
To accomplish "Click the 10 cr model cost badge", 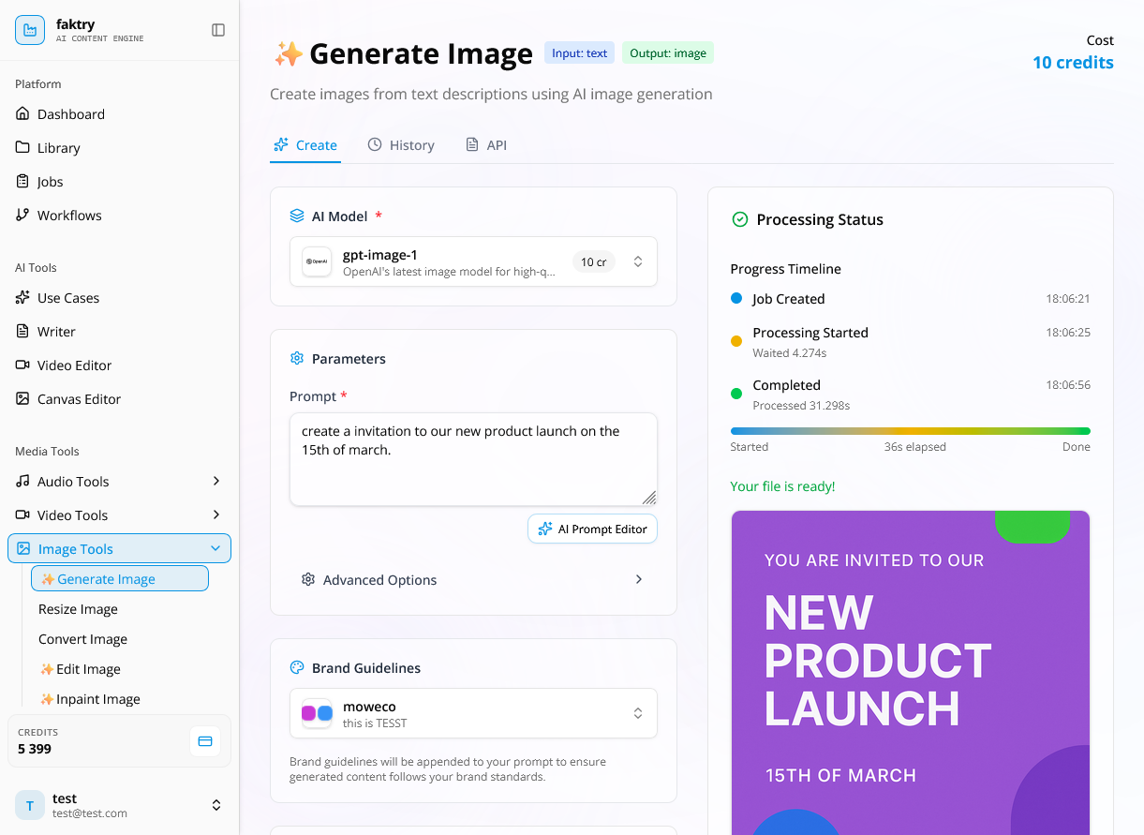I will pyautogui.click(x=594, y=261).
